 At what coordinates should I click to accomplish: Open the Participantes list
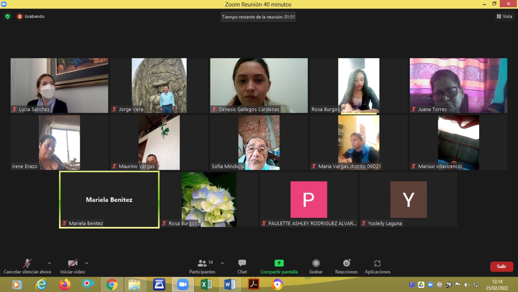tap(202, 263)
